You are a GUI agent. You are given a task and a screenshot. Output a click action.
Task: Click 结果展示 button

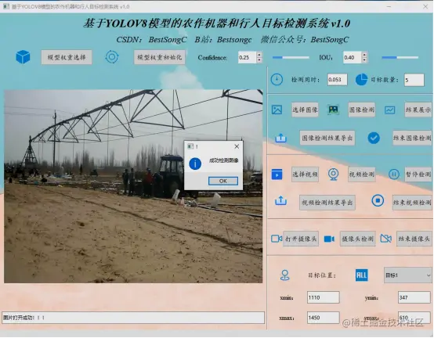pos(418,110)
